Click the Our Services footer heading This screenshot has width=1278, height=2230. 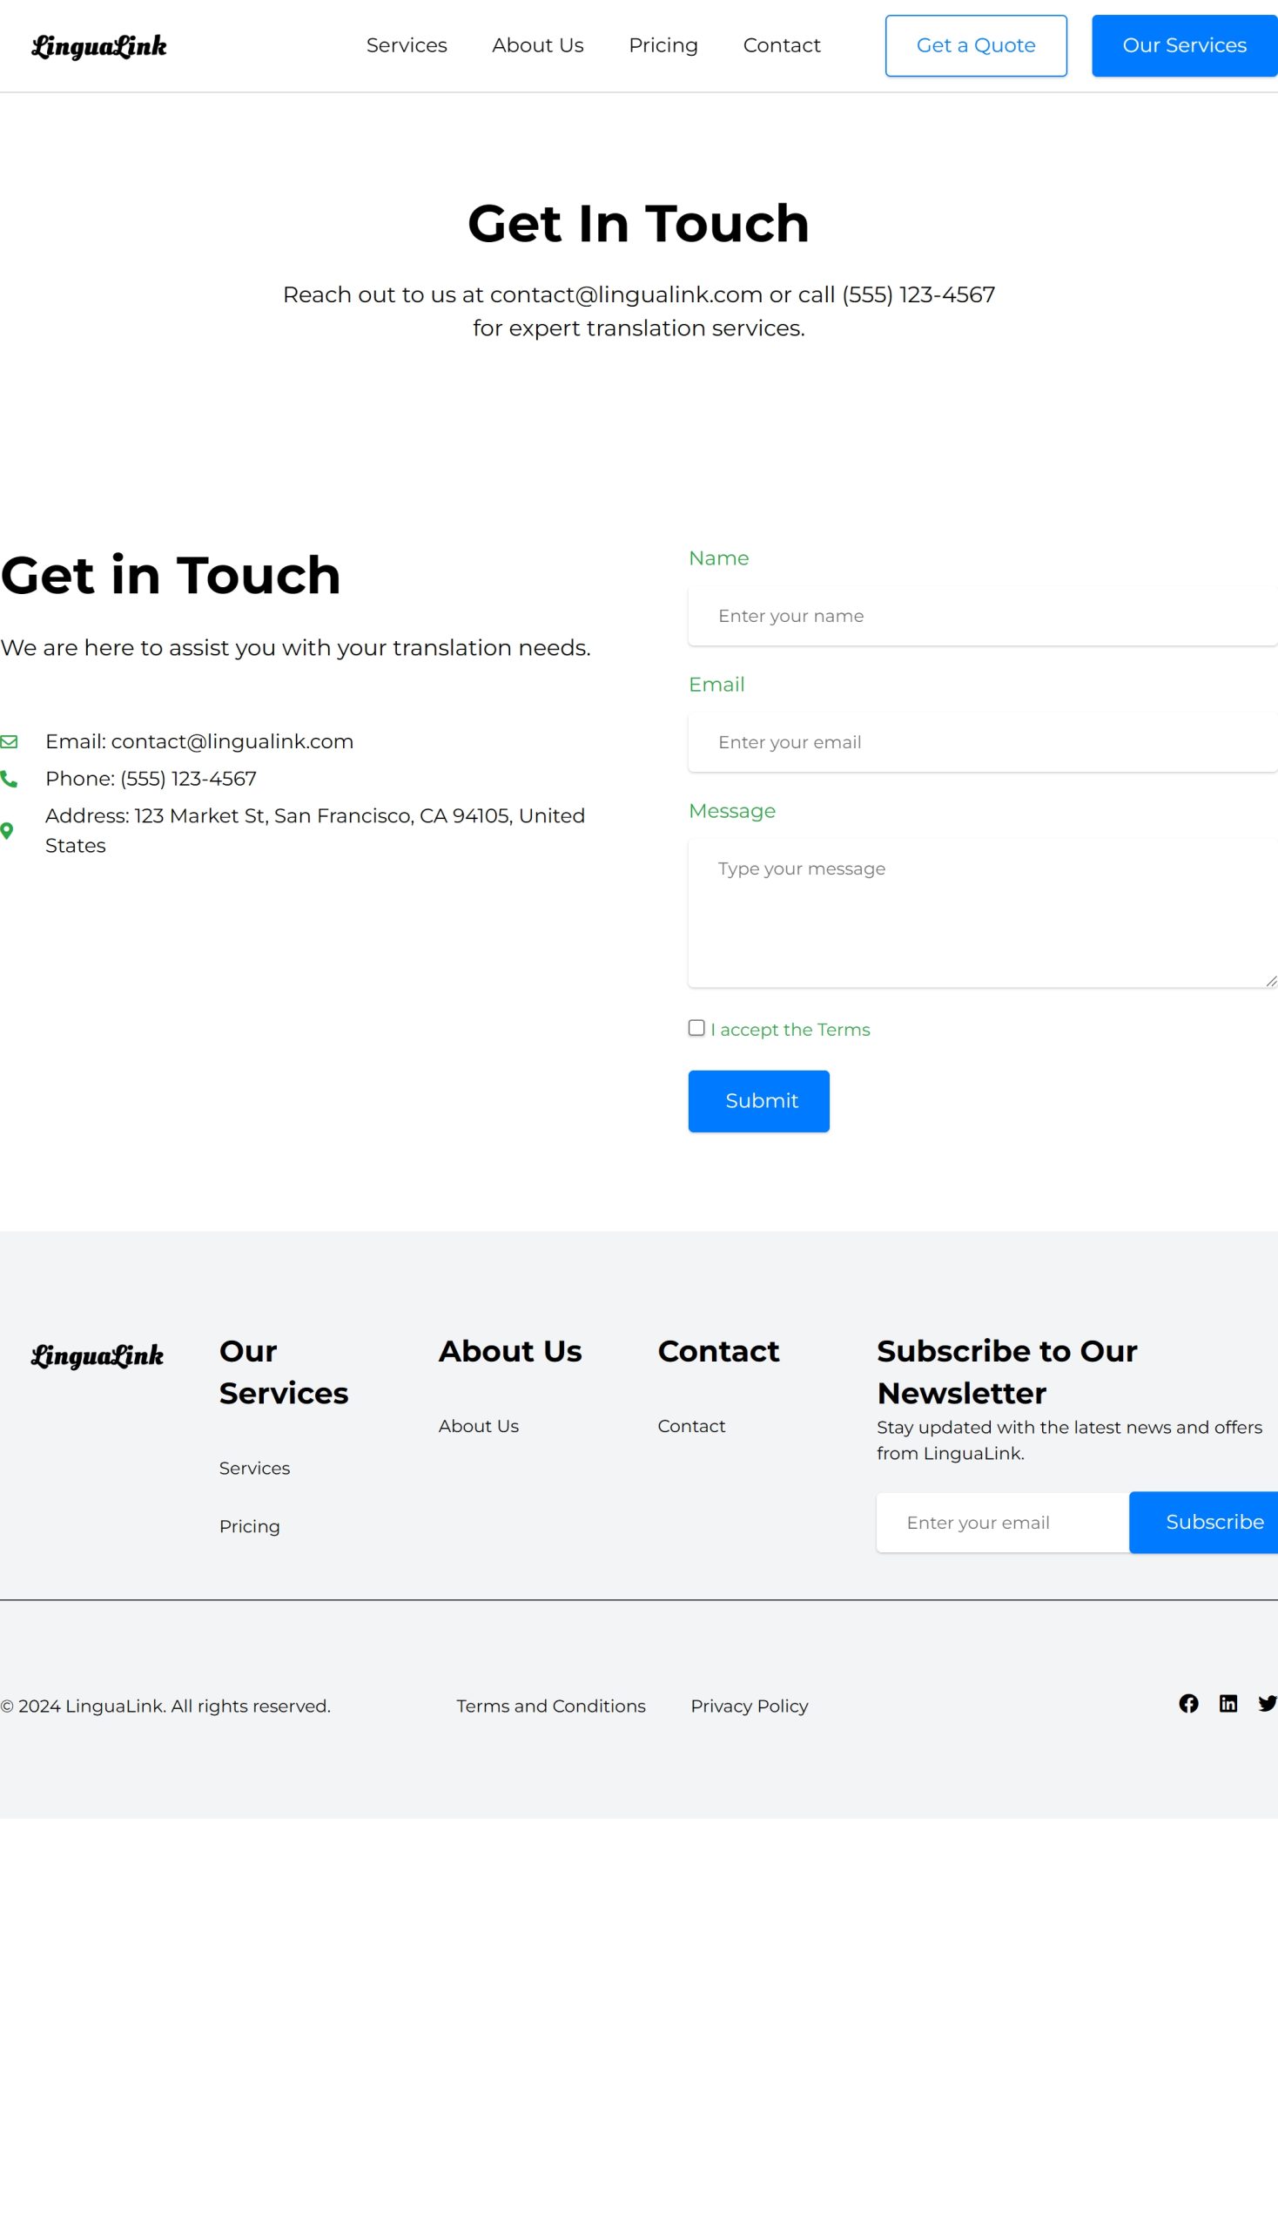point(285,1372)
